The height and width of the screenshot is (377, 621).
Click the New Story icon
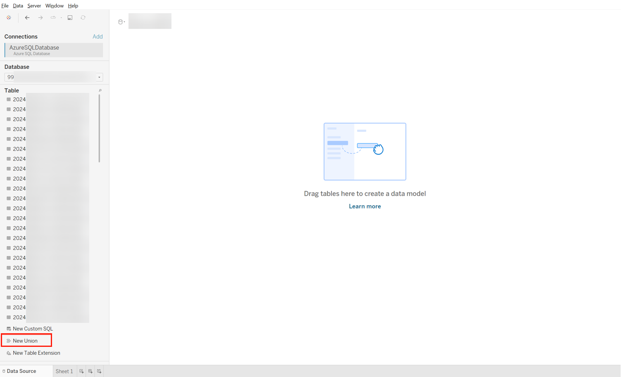pos(99,371)
